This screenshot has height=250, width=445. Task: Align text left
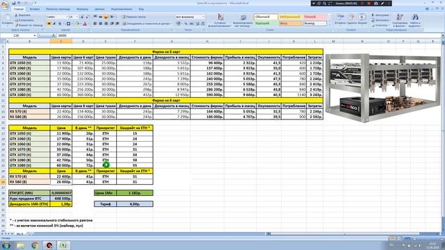coord(95,24)
